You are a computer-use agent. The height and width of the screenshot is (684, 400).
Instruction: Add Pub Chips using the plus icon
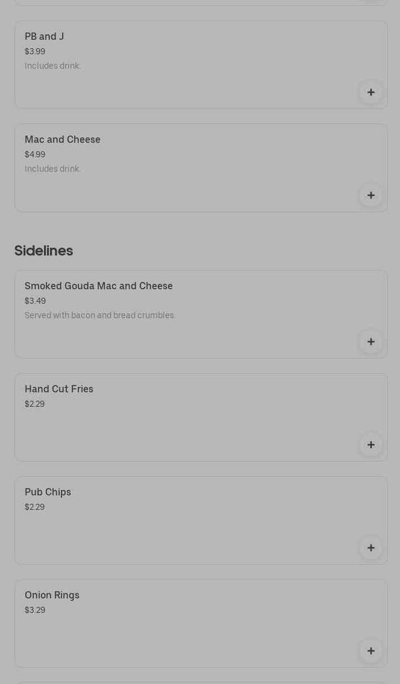pos(370,548)
